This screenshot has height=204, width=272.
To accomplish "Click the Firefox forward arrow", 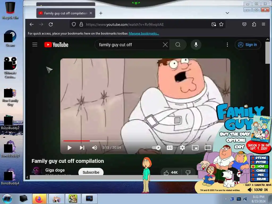I will 41,24.
